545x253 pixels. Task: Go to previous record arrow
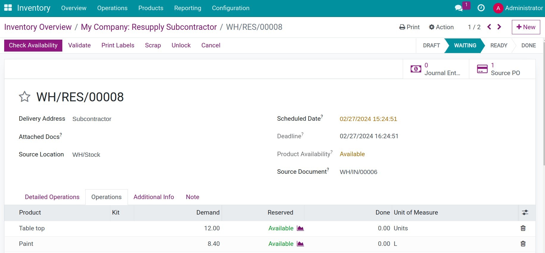pos(489,27)
